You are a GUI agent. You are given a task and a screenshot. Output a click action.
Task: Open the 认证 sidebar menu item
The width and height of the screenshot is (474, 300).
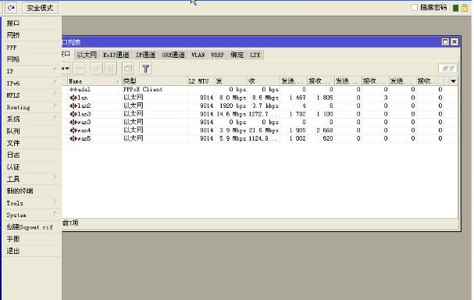(x=32, y=167)
